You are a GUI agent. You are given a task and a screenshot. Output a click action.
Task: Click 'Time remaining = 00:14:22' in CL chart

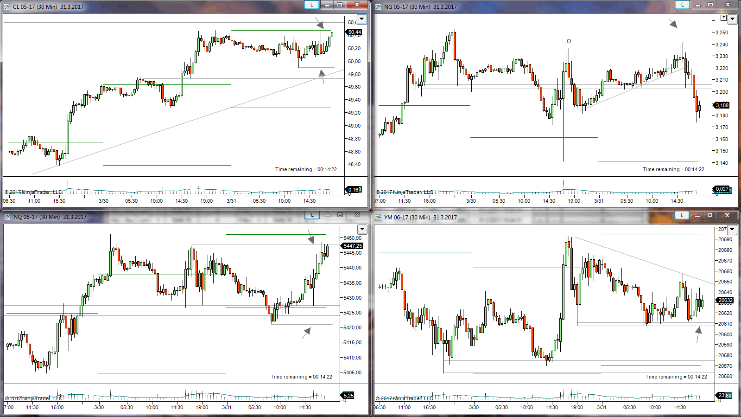[x=306, y=169]
